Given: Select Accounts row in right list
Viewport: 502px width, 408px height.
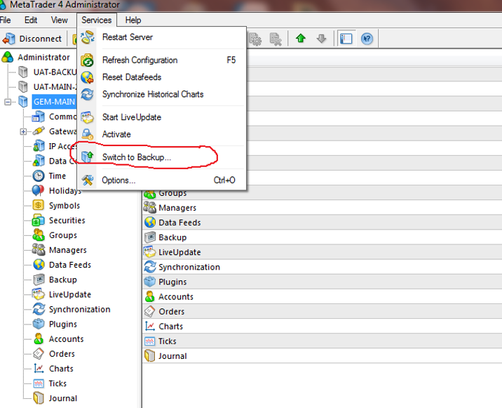Looking at the screenshot, I should [322, 296].
